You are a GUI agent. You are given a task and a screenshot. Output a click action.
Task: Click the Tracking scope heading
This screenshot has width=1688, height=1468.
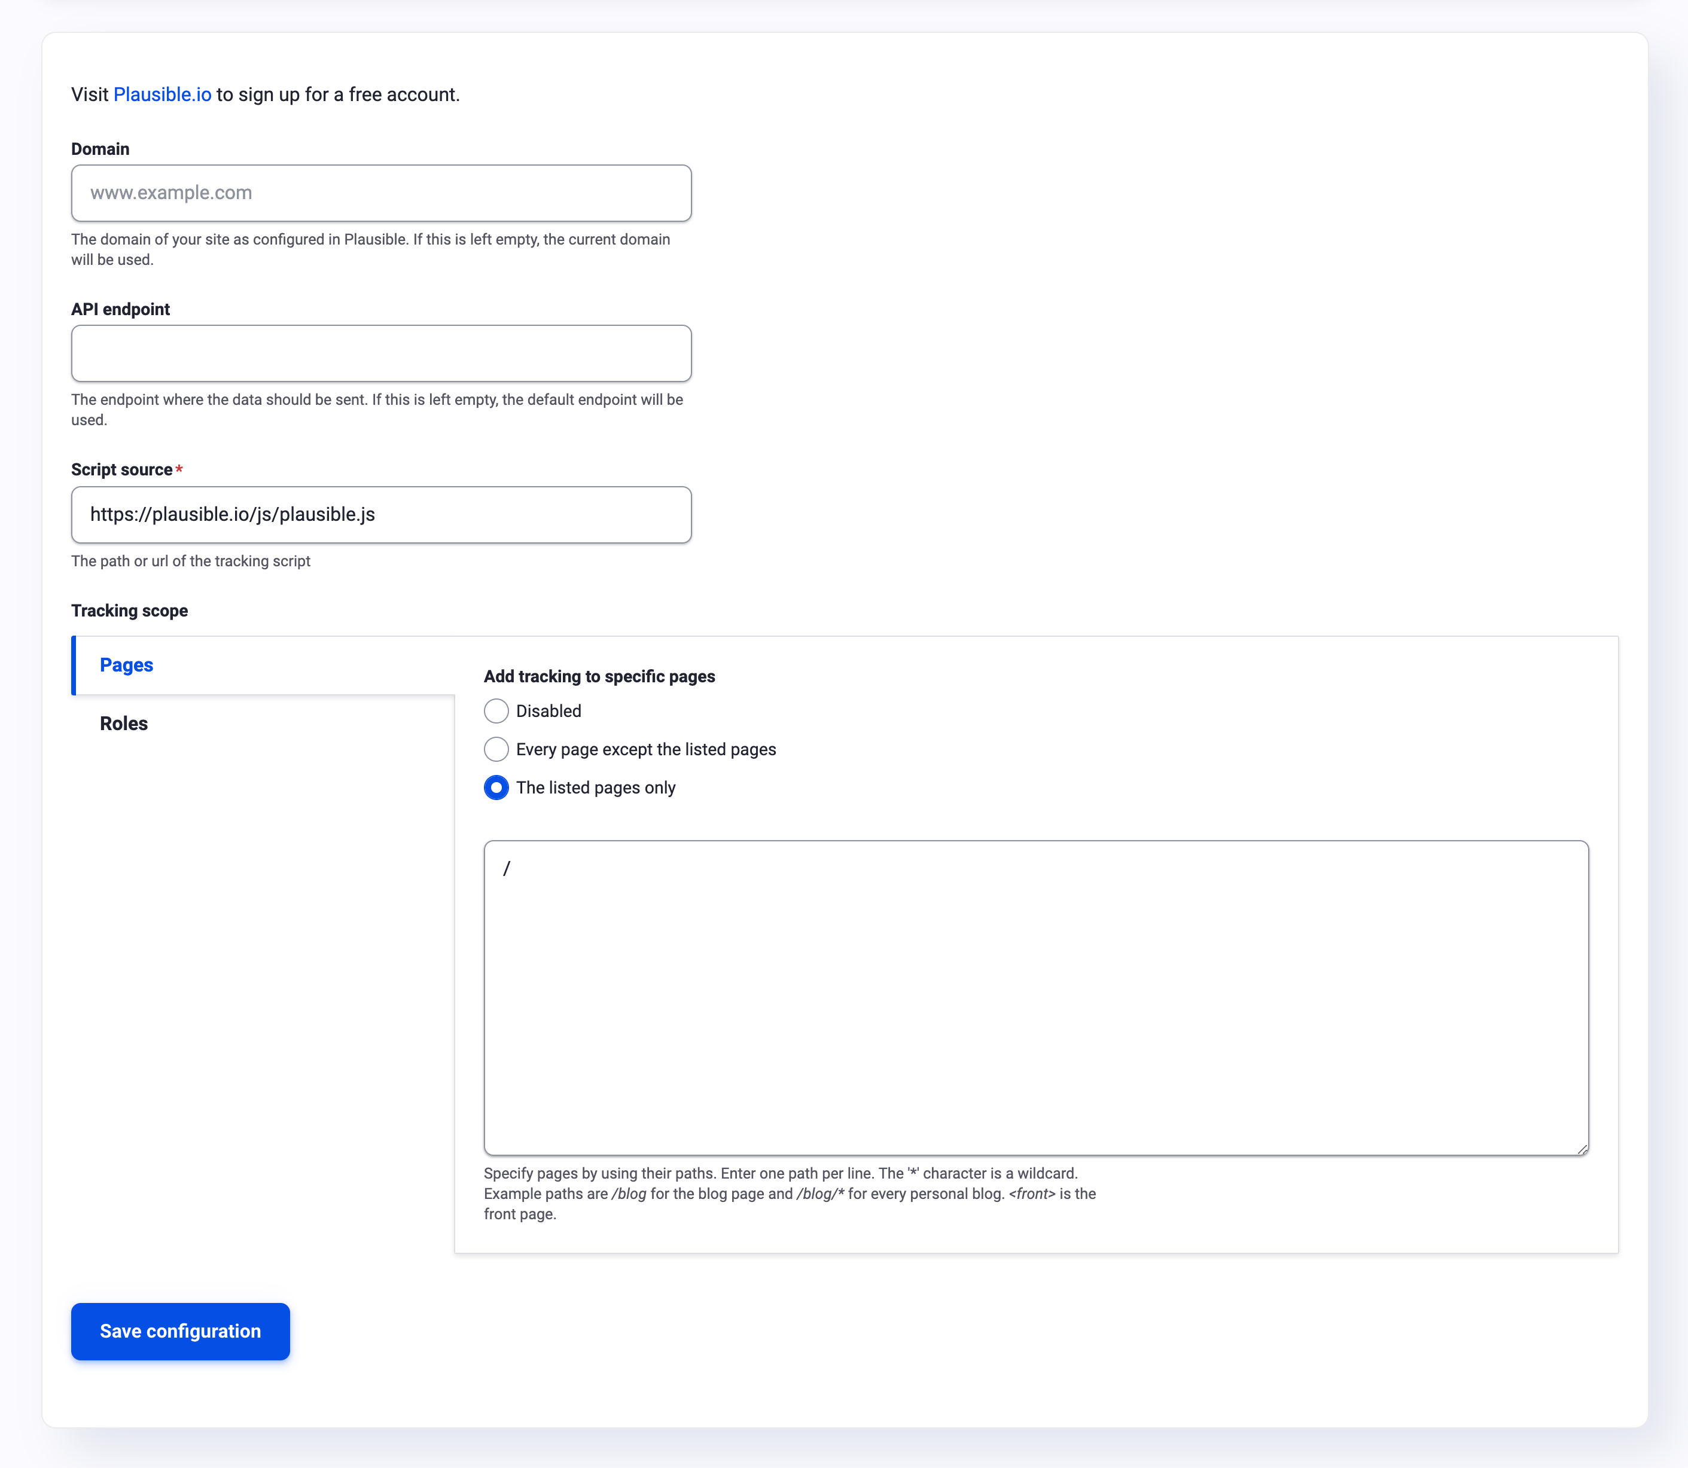point(129,611)
